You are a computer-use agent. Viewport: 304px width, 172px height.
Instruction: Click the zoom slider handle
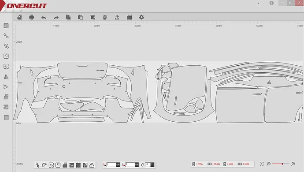point(282,164)
